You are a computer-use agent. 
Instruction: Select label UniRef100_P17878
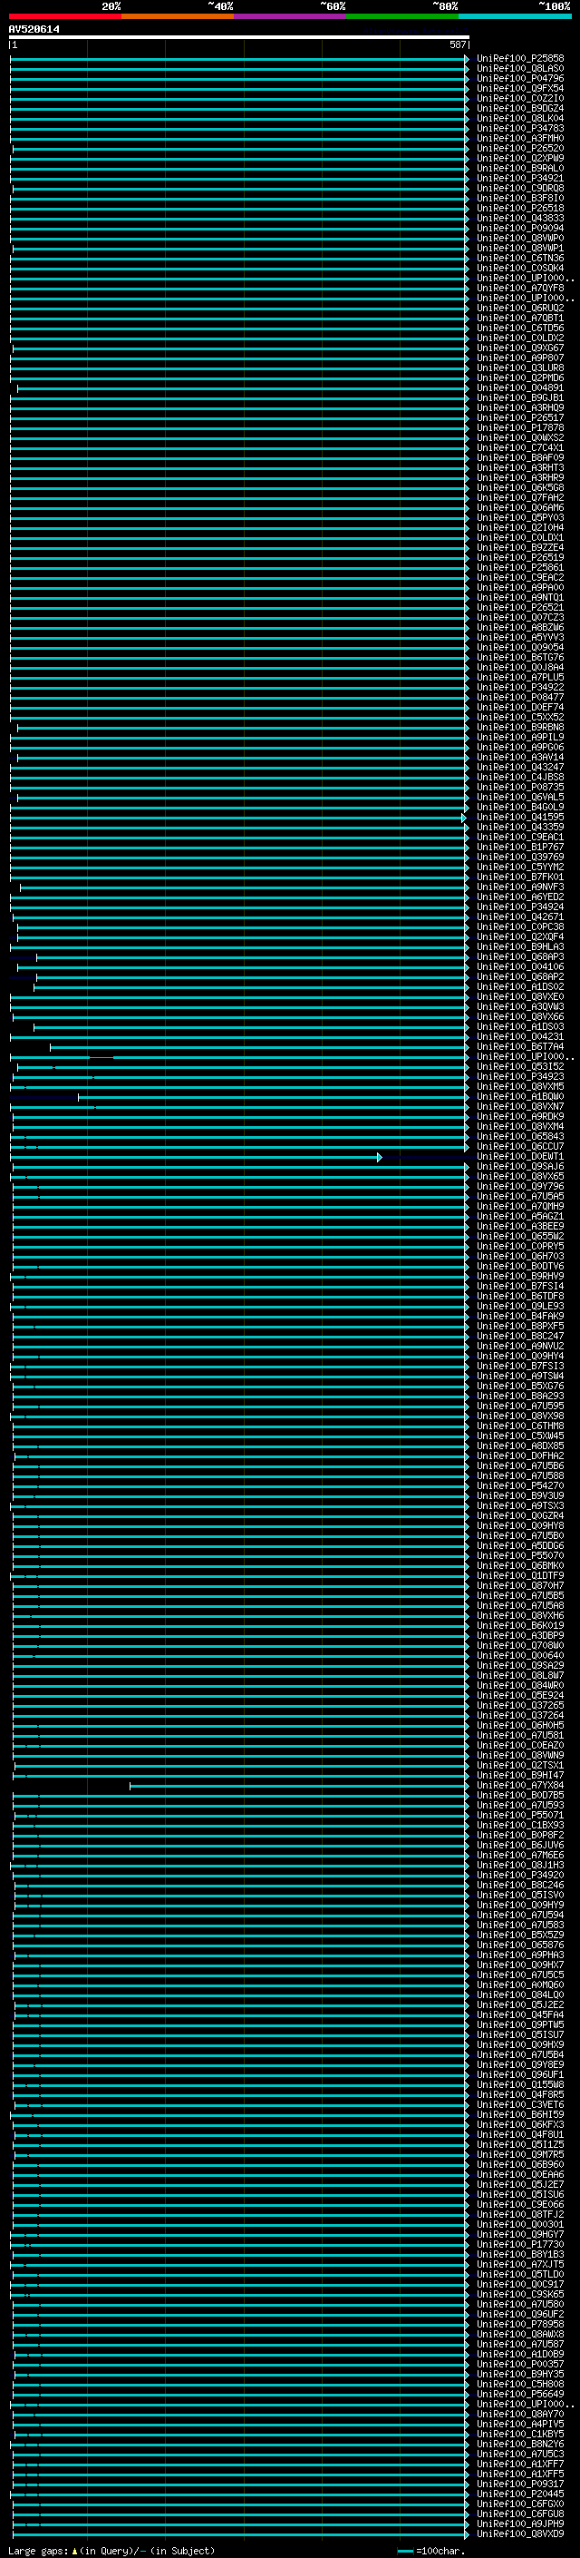coord(520,428)
